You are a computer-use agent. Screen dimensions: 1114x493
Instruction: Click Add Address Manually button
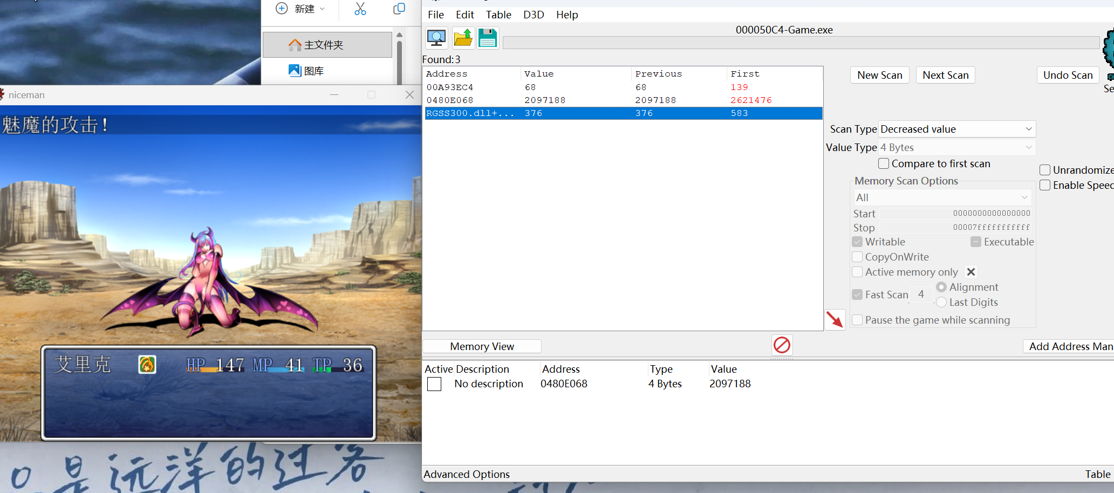coord(1069,346)
